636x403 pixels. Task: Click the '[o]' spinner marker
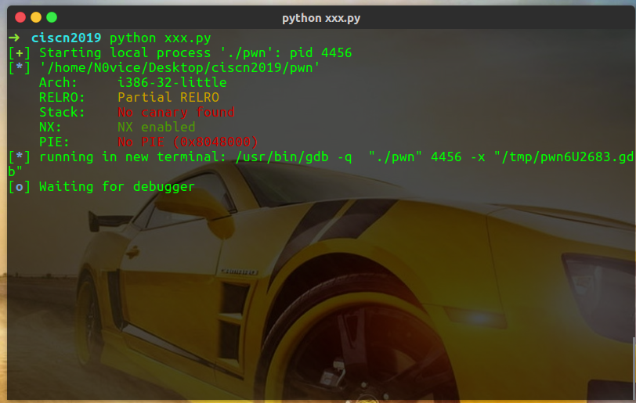coord(19,186)
